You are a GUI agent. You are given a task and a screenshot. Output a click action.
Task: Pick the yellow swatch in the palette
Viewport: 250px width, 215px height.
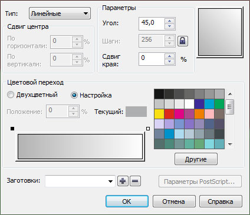pos(159,114)
